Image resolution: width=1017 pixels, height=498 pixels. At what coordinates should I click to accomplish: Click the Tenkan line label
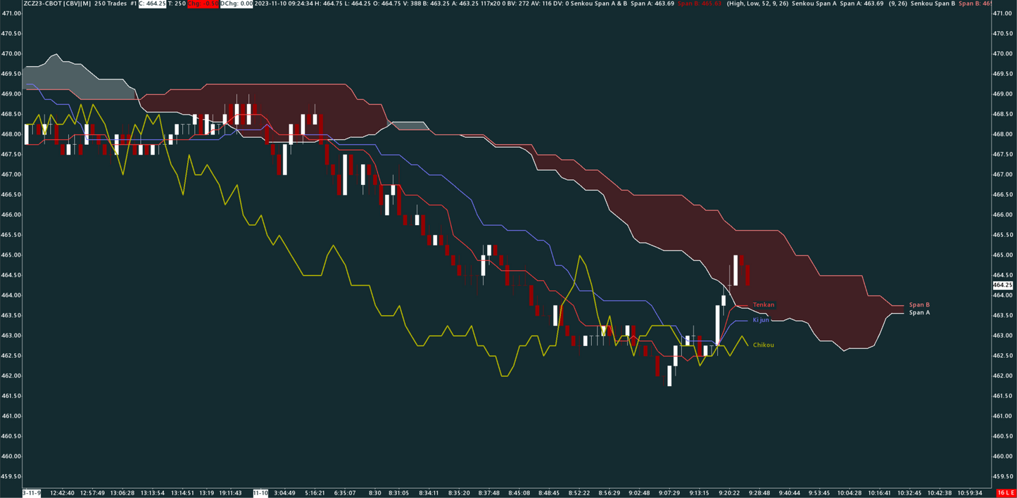click(763, 305)
